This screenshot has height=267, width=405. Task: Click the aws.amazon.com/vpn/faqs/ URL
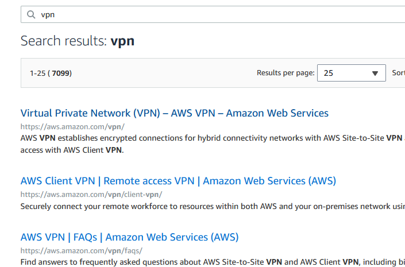[81, 251]
